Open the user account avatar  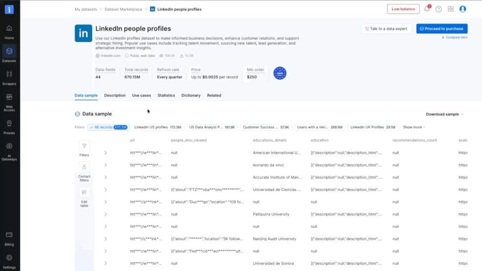pyautogui.click(x=463, y=9)
